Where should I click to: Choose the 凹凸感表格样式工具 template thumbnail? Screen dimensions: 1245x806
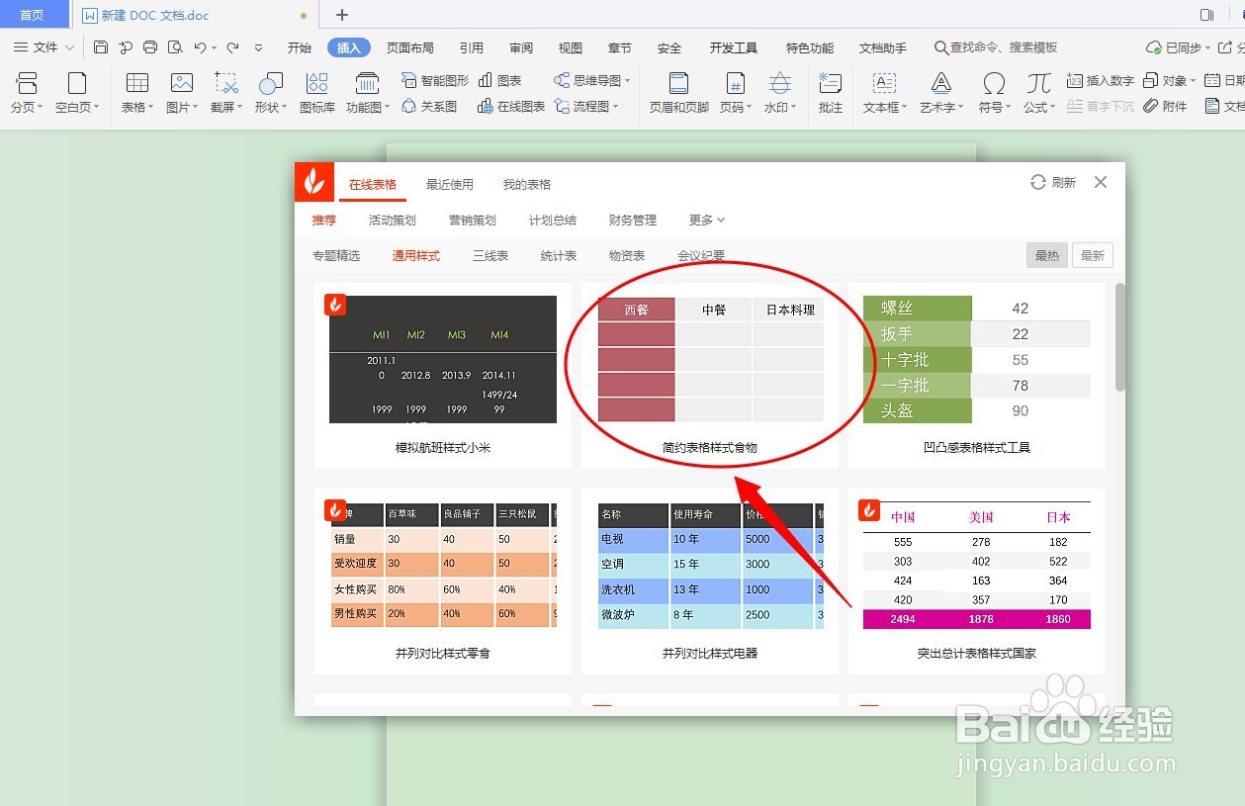pos(977,359)
